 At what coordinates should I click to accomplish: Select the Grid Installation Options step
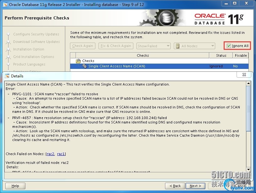tap(34, 57)
